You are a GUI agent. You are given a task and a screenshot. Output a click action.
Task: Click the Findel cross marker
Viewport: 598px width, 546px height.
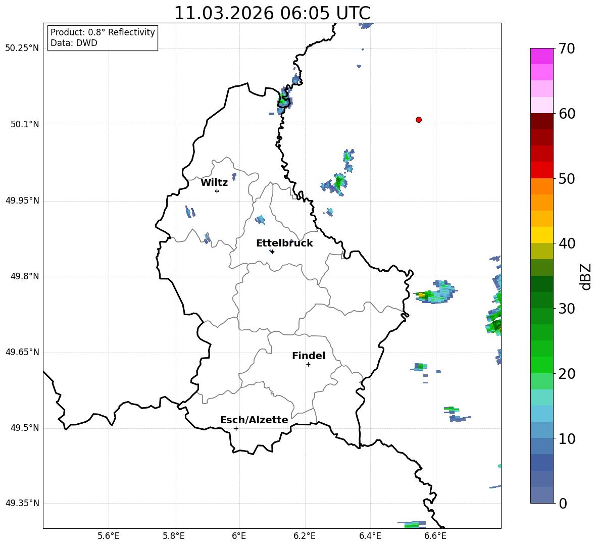[x=308, y=365]
